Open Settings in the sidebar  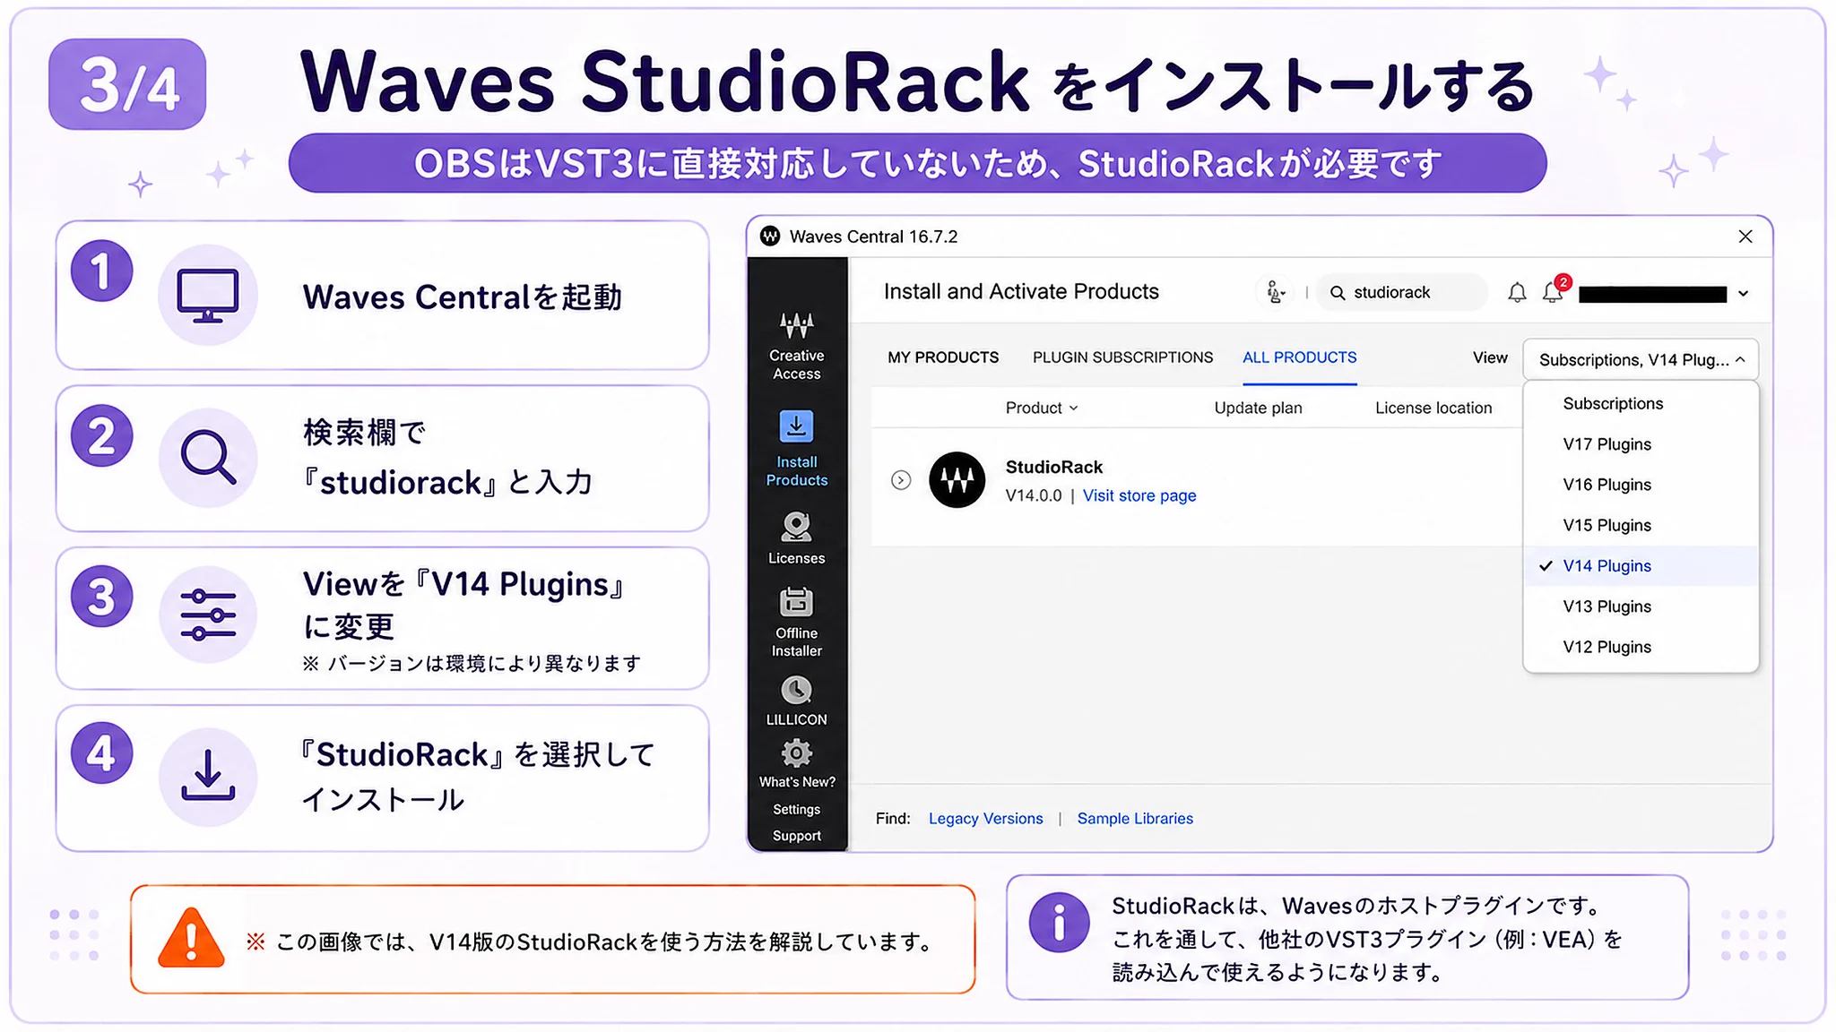tap(796, 810)
